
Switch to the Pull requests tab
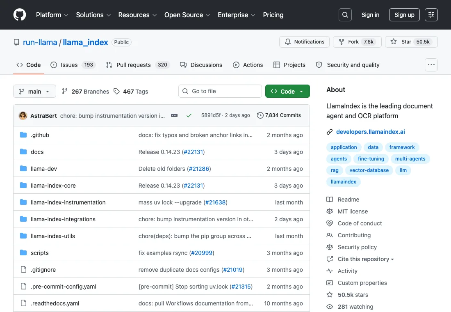pos(137,65)
